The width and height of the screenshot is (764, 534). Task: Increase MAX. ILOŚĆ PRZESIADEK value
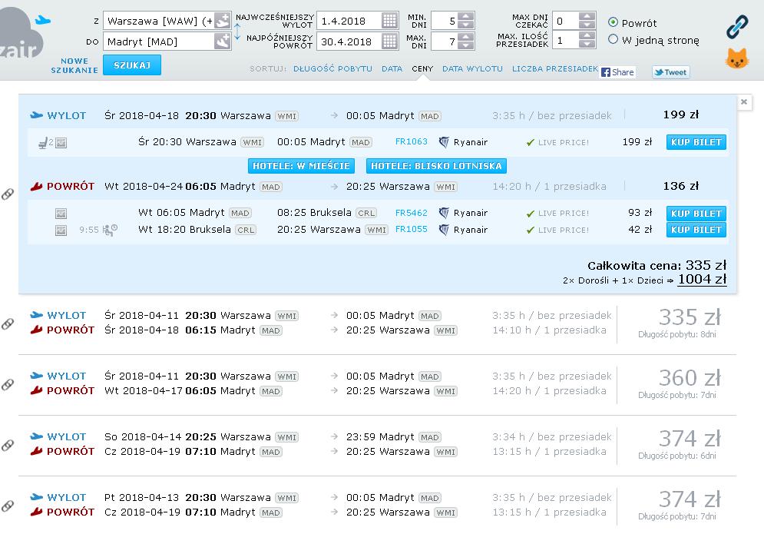click(587, 36)
